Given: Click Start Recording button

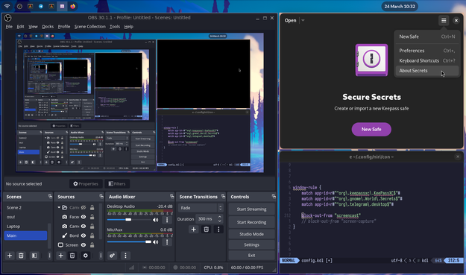Looking at the screenshot, I should coord(252,222).
